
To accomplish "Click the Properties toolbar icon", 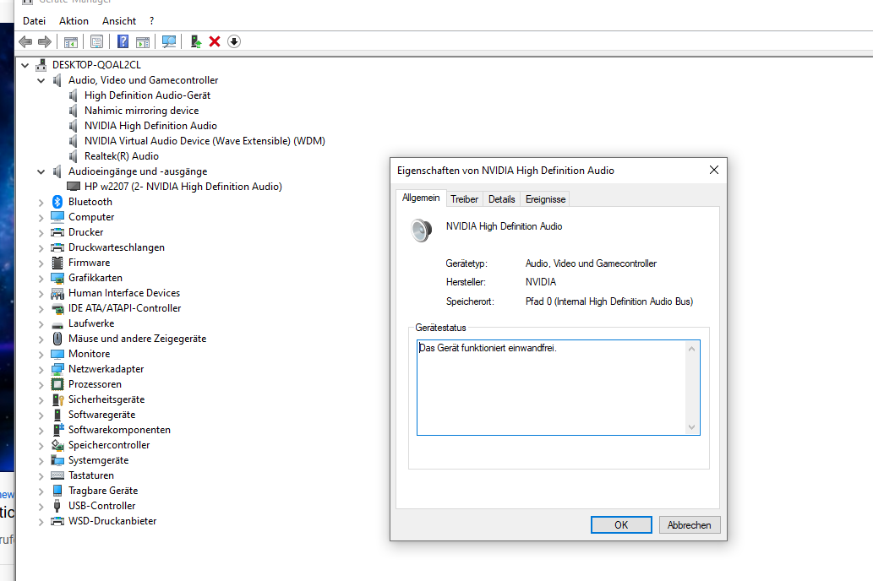I will (97, 41).
